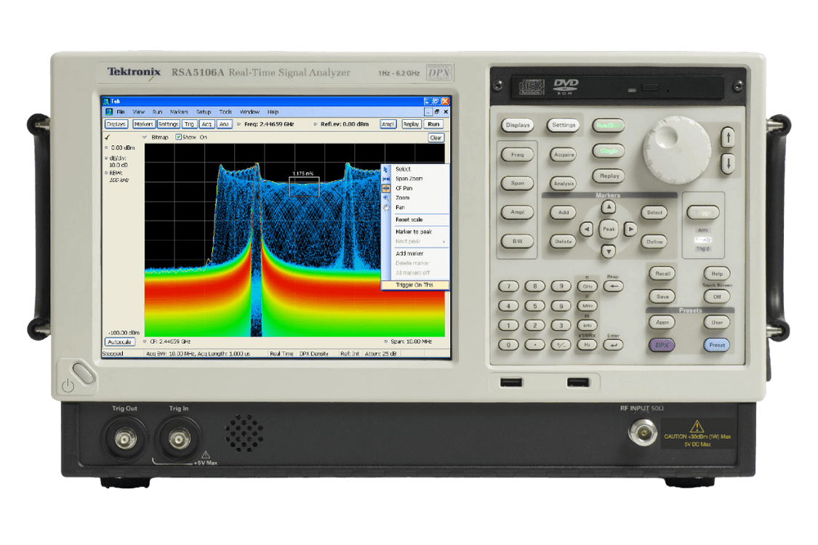Open the Run menu

point(157,112)
